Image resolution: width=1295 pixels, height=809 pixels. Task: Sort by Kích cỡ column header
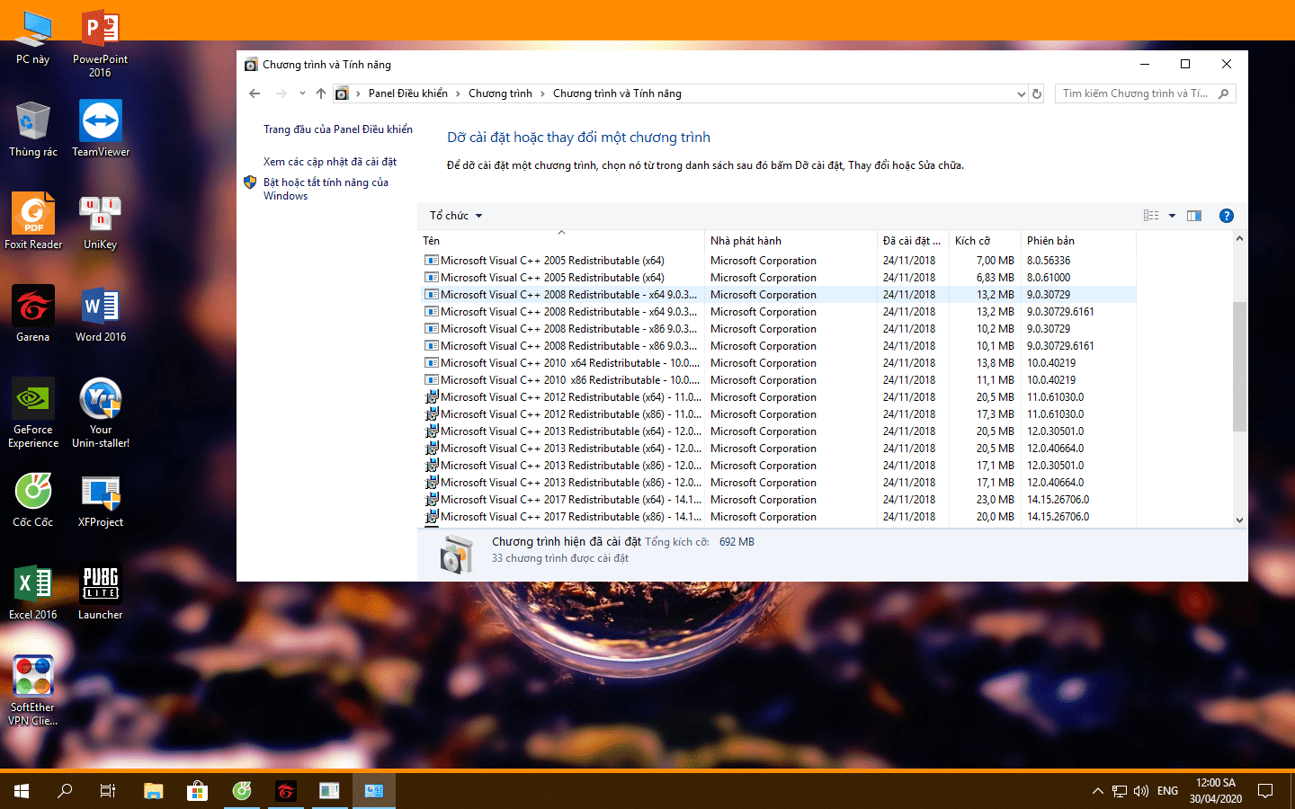click(x=985, y=241)
